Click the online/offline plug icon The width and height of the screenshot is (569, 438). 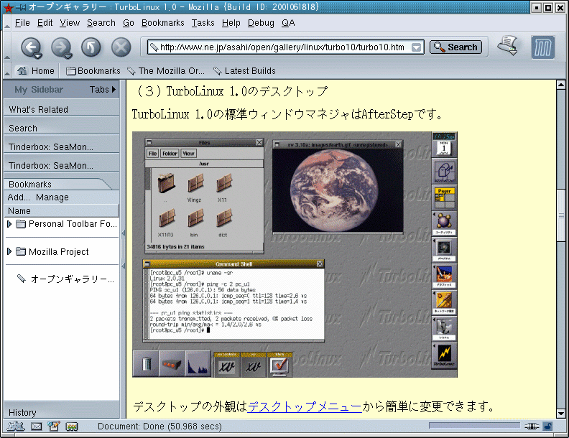[x=531, y=427]
